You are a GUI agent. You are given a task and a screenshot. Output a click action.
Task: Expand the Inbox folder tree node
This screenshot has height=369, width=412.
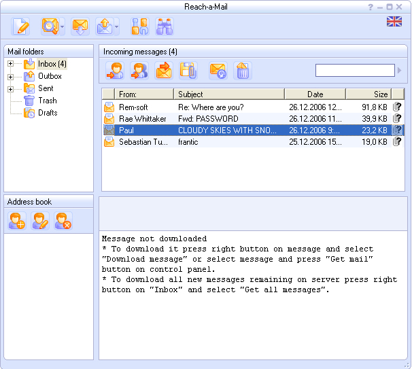tap(10, 65)
